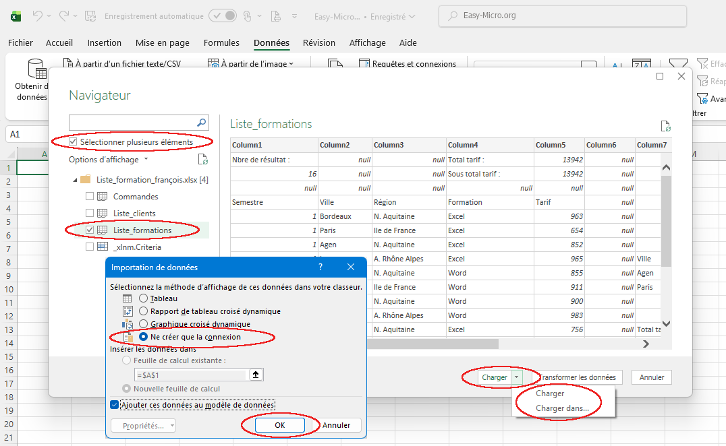Click the help question mark in Importation dialog
726x446 pixels.
320,267
